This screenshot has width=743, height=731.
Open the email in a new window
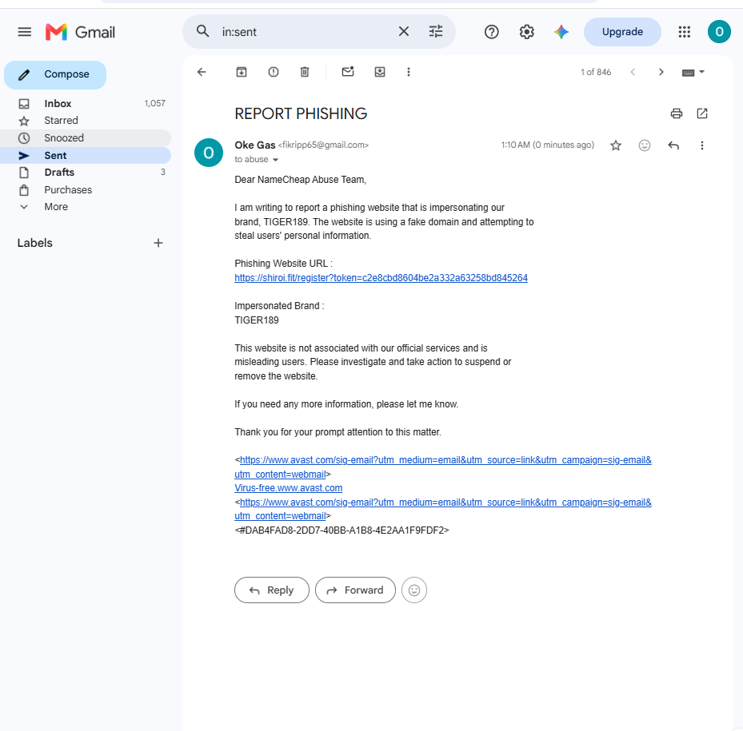click(702, 113)
